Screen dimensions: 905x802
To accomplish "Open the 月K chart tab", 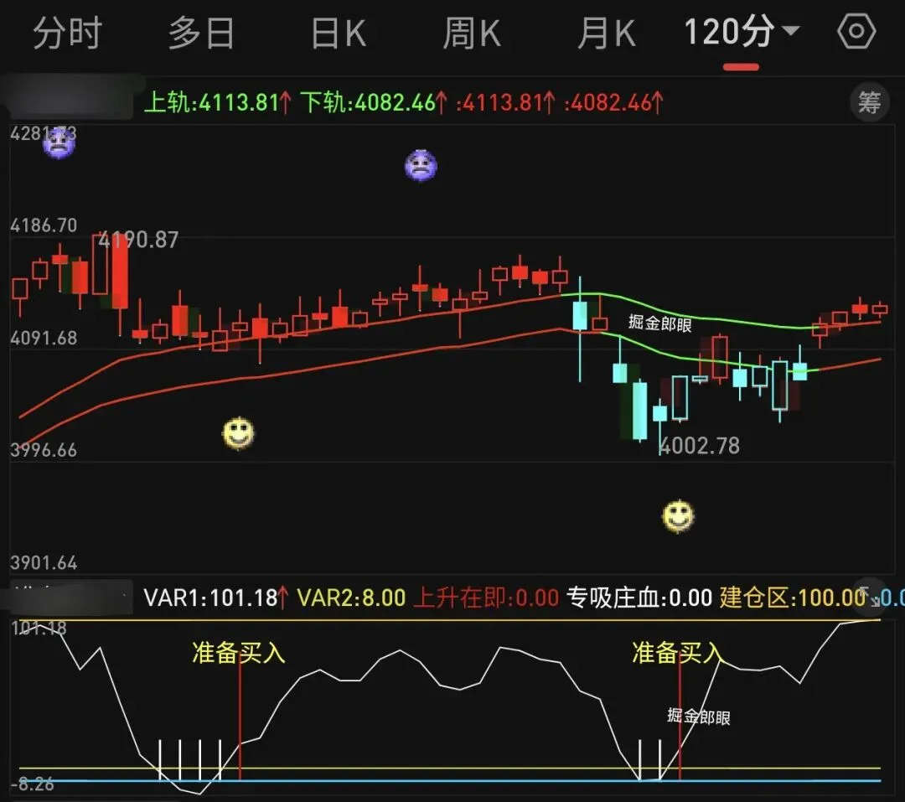I will (607, 33).
